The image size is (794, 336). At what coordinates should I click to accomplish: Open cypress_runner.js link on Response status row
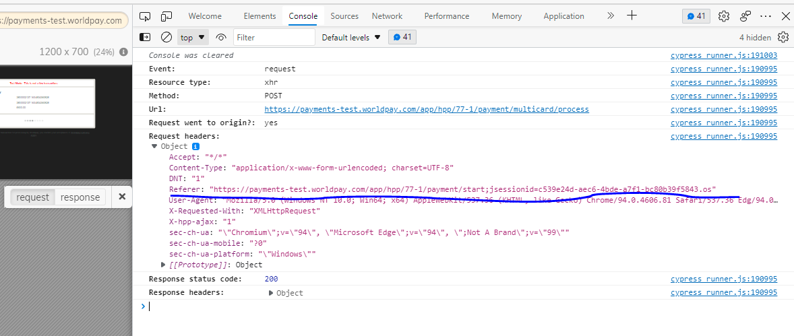724,279
